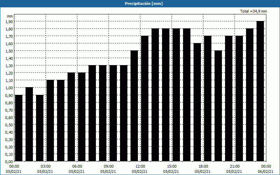The image size is (280, 175).
Task: Click the 1,10 y-axis value
Action: pos(9,80)
